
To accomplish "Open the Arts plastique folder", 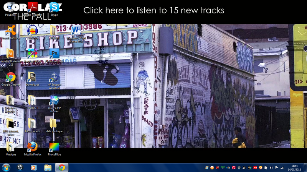I will (x=54, y=125).
